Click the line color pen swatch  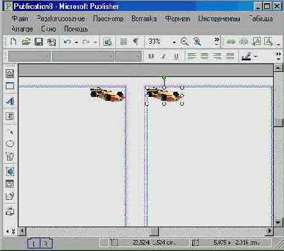[x=247, y=56]
